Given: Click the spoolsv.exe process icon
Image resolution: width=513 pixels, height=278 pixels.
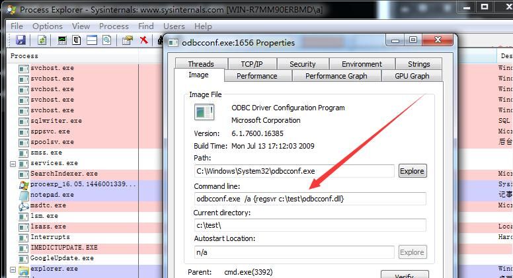Looking at the screenshot, I should coord(24,143).
